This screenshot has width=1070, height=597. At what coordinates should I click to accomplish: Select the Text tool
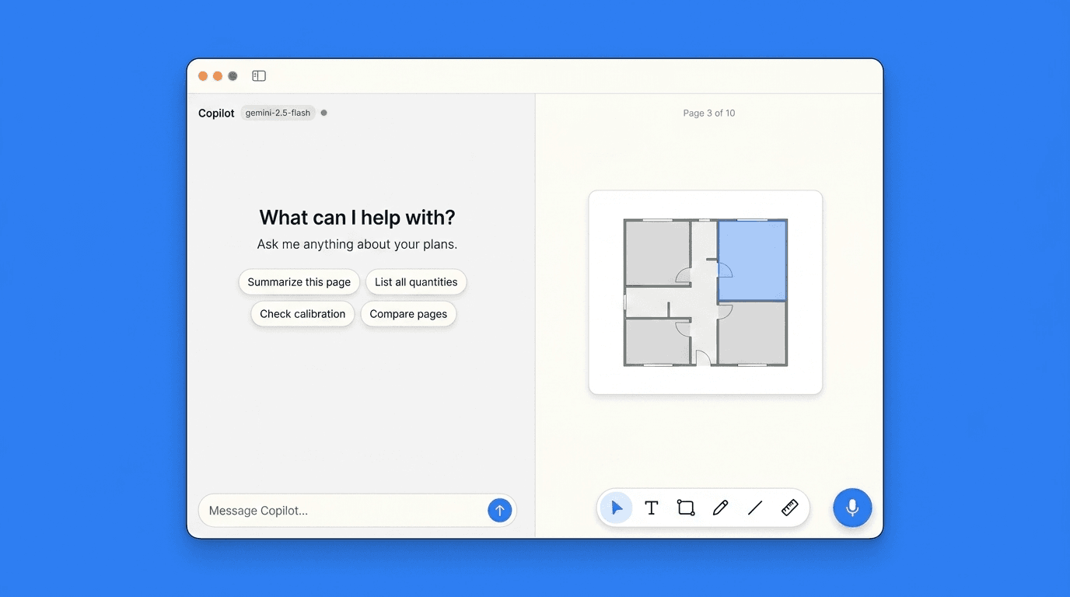point(652,508)
